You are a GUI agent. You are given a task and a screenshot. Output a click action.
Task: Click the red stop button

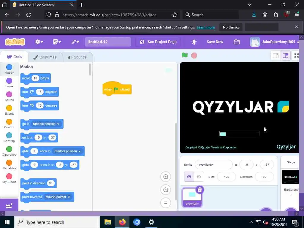[x=194, y=56]
